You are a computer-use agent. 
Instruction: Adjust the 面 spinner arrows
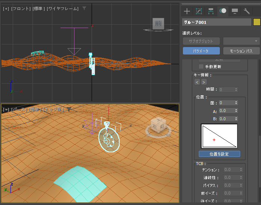coord(236,103)
